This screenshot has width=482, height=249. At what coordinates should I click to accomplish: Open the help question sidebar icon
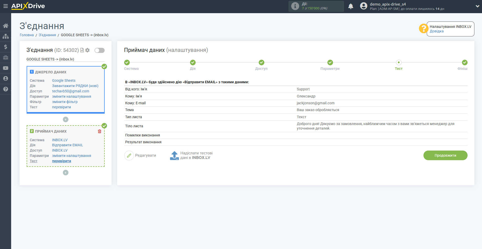pos(6,89)
